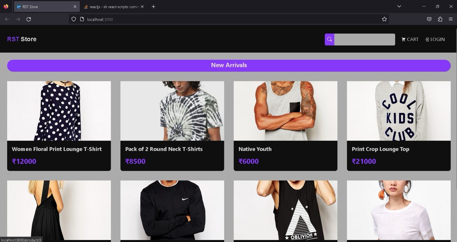
Task: Open Women Floral Print Lounge T-Shirt image
Action: point(59,111)
